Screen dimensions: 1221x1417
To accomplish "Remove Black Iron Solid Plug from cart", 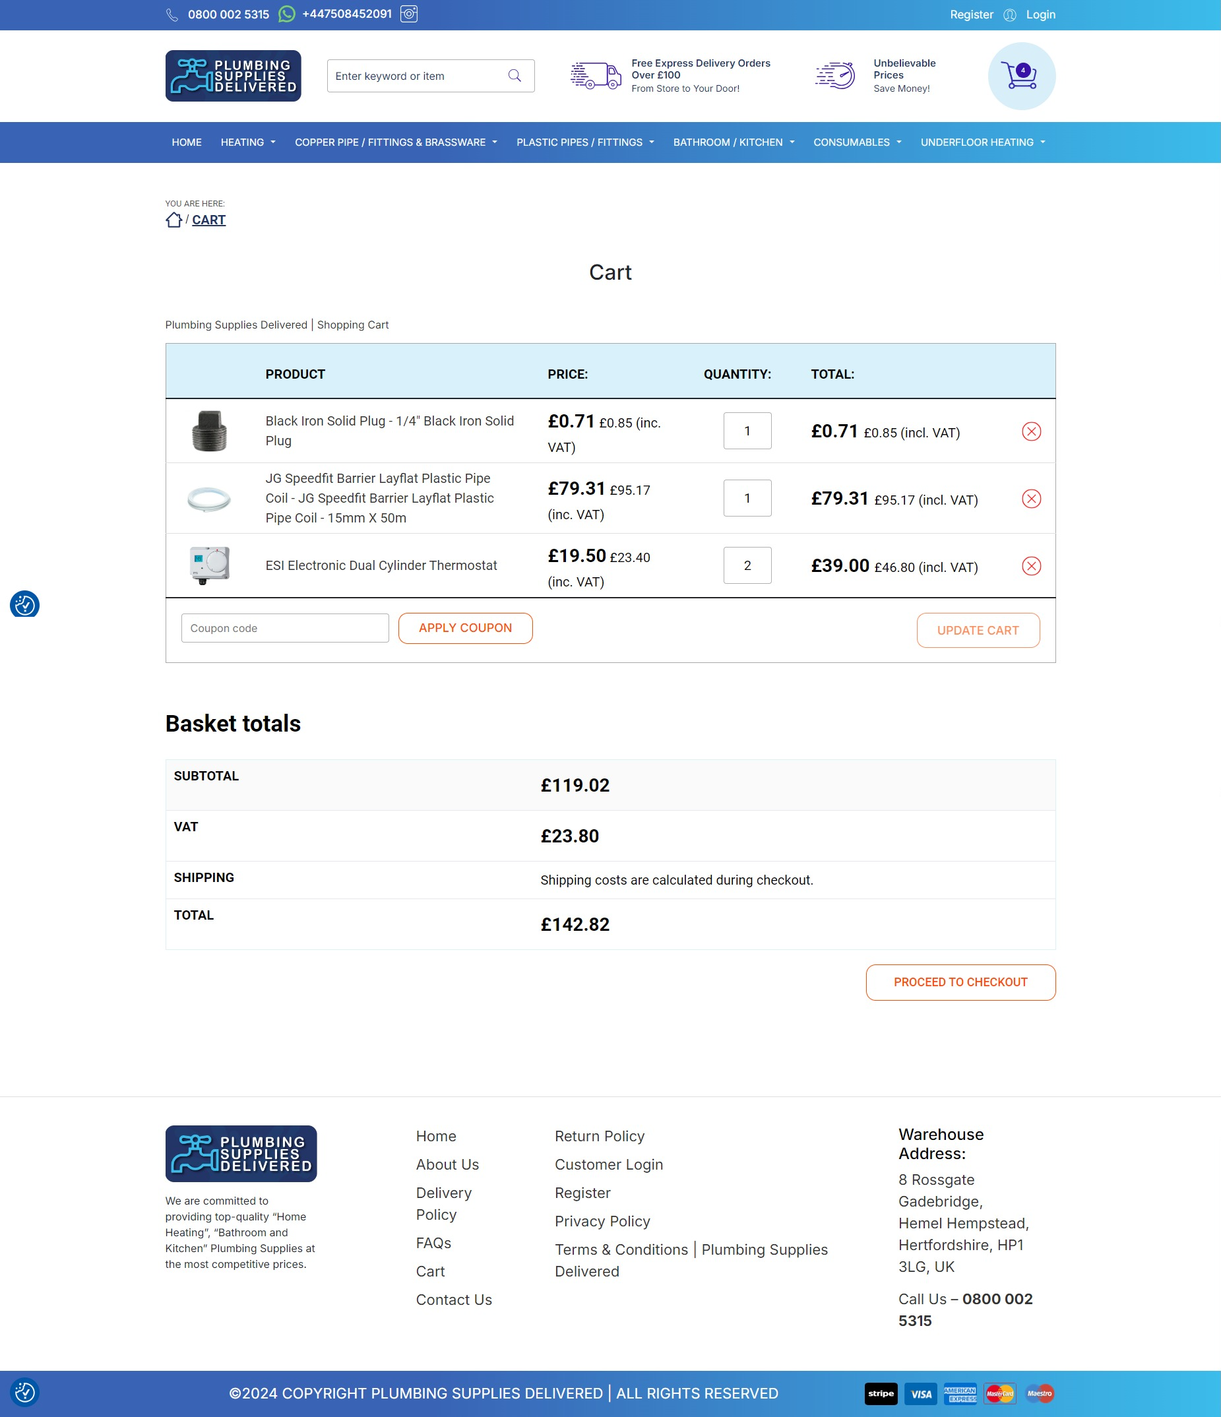I will point(1030,431).
